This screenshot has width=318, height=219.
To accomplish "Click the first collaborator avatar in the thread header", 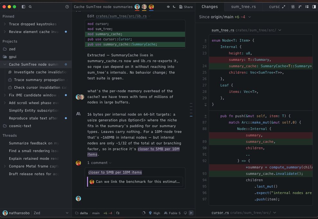I will pyautogui.click(x=137, y=7).
